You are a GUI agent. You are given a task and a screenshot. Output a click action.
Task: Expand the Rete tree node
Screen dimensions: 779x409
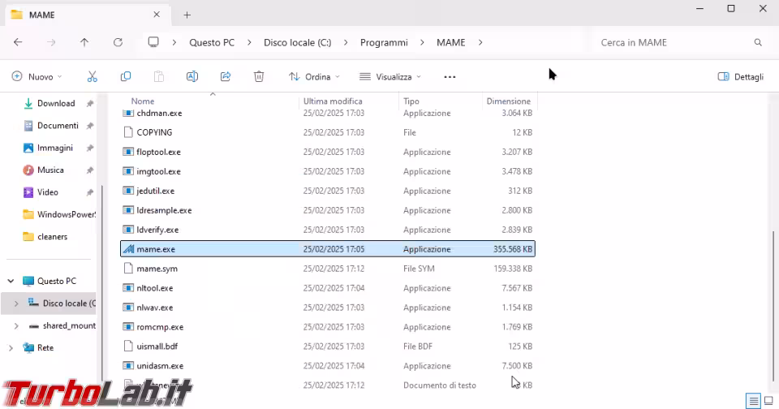tap(11, 347)
